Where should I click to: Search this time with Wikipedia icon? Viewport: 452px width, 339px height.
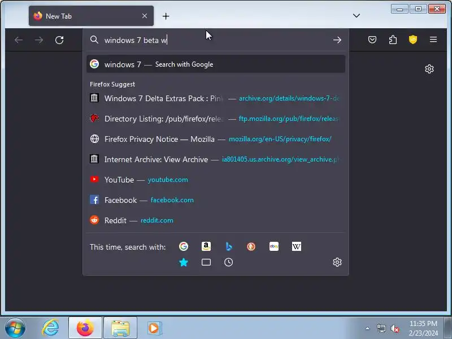(296, 246)
